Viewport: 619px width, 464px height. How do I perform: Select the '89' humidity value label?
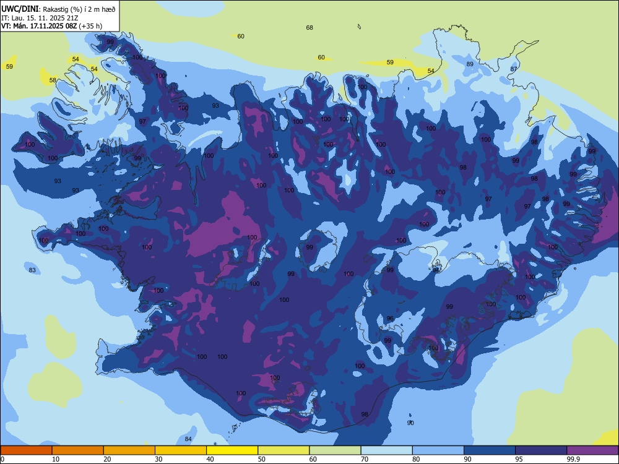point(470,64)
